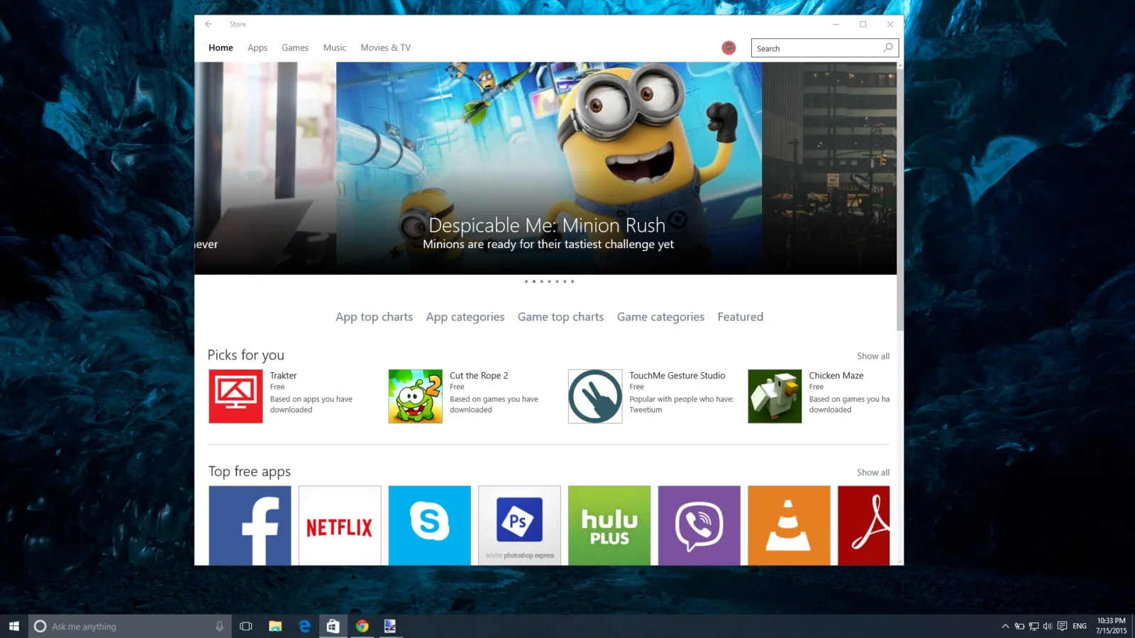This screenshot has height=638, width=1135.
Task: Open the App top charts link
Action: (374, 317)
